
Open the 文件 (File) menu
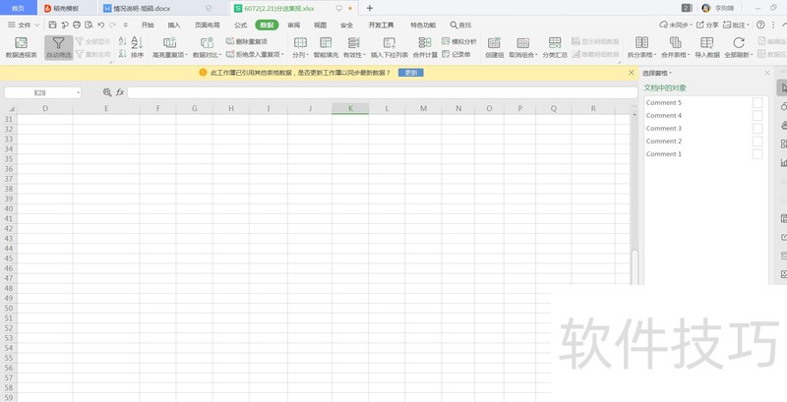coord(24,25)
